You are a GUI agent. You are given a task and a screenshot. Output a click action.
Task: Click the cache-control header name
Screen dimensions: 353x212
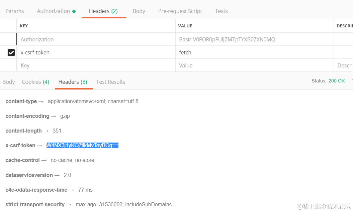tap(22, 160)
